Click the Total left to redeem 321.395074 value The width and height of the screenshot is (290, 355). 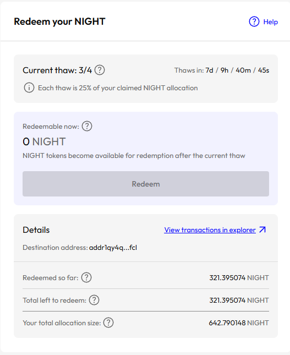(x=239, y=300)
